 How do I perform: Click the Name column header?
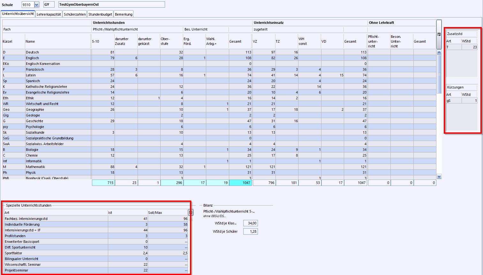[x=58, y=41]
